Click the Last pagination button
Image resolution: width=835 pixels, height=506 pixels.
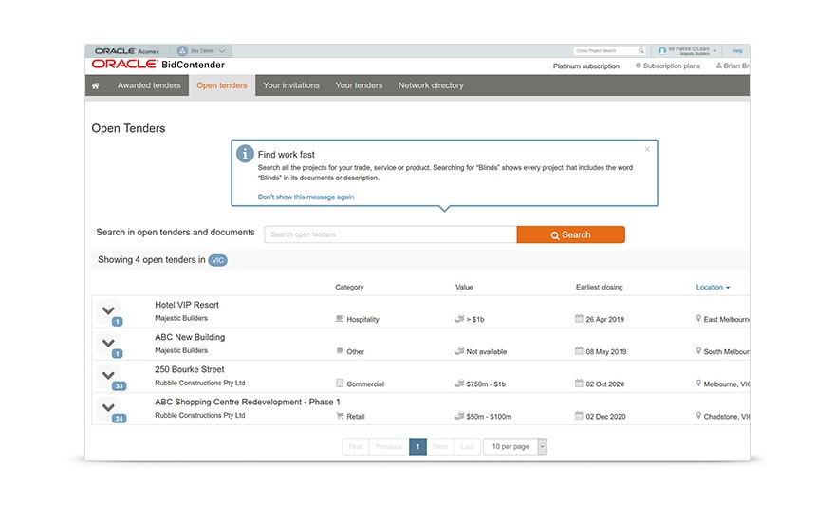[x=467, y=446]
